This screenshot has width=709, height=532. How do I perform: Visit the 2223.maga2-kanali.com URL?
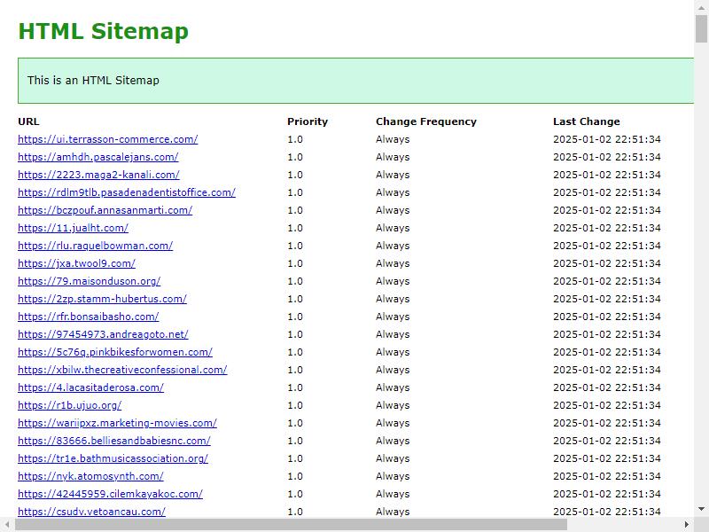coord(98,175)
